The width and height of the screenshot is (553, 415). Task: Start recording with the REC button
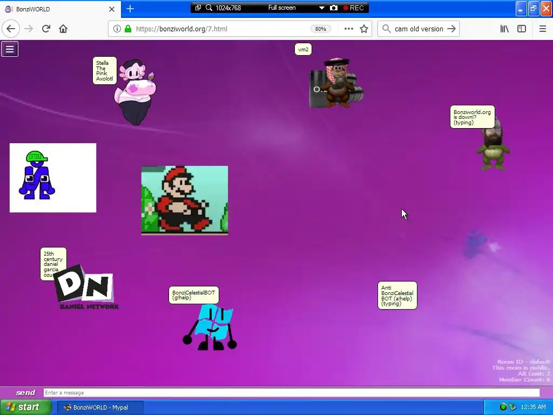(354, 8)
